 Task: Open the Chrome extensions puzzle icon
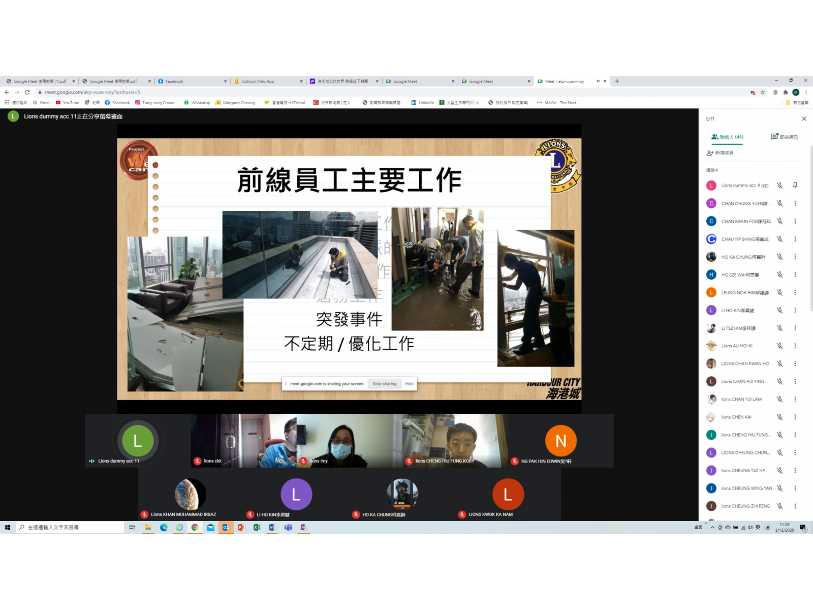coord(786,93)
